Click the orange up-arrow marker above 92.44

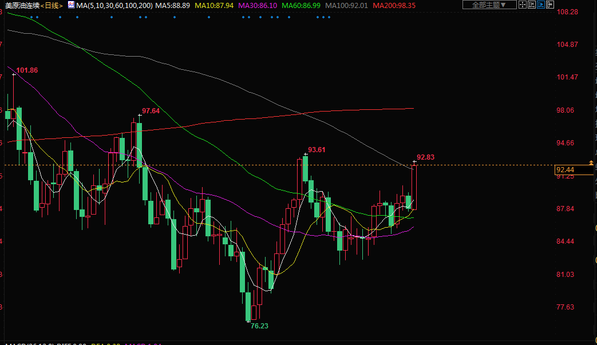[591, 163]
